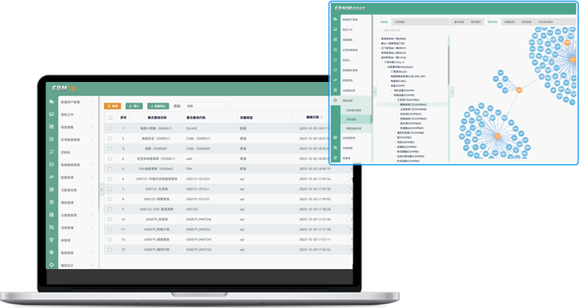Check the checkbox for row 12 IDI0079_PARTDH
Screen dimensions: 579x308
[110, 240]
